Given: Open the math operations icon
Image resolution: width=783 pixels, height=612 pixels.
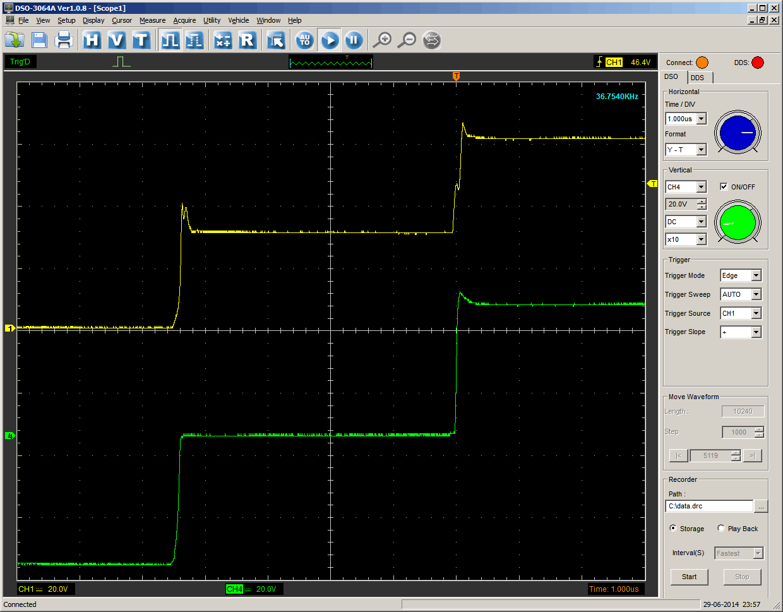Looking at the screenshot, I should coord(223,40).
